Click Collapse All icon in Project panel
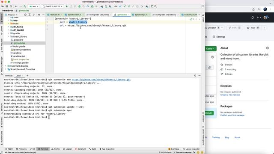The height and width of the screenshot is (154, 274). tap(34, 15)
